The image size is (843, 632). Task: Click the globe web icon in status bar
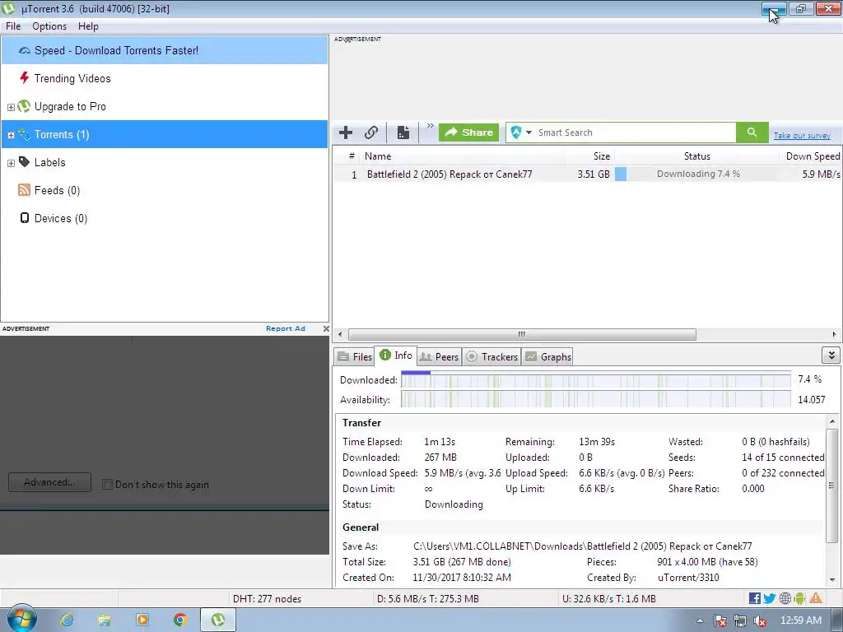pos(785,598)
